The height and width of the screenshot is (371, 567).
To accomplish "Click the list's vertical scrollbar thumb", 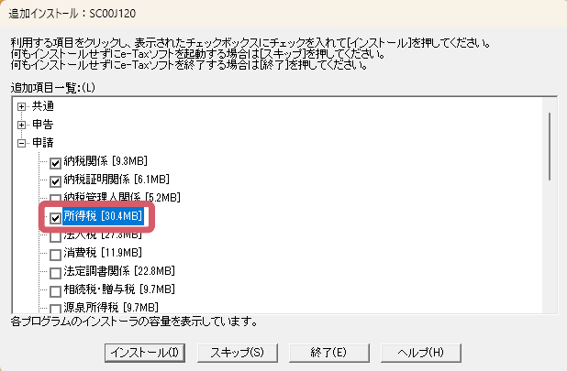I will pyautogui.click(x=550, y=147).
